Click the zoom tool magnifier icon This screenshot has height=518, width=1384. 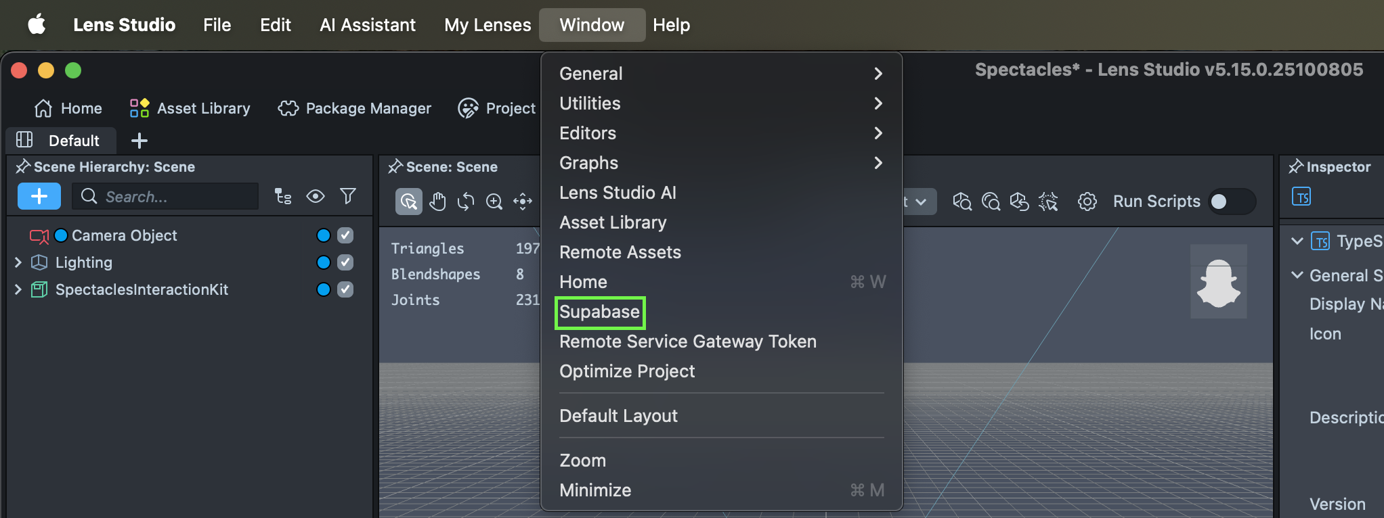click(494, 202)
